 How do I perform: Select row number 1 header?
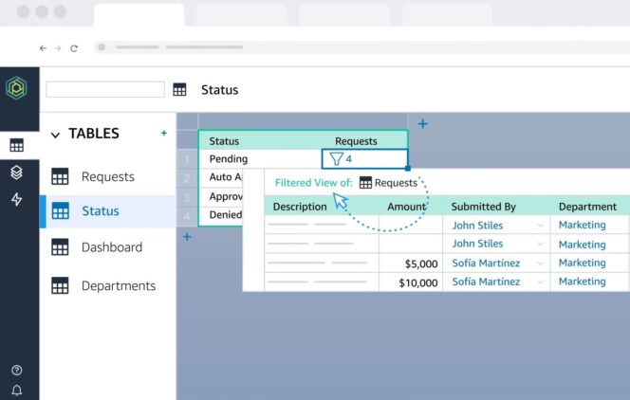(x=187, y=159)
